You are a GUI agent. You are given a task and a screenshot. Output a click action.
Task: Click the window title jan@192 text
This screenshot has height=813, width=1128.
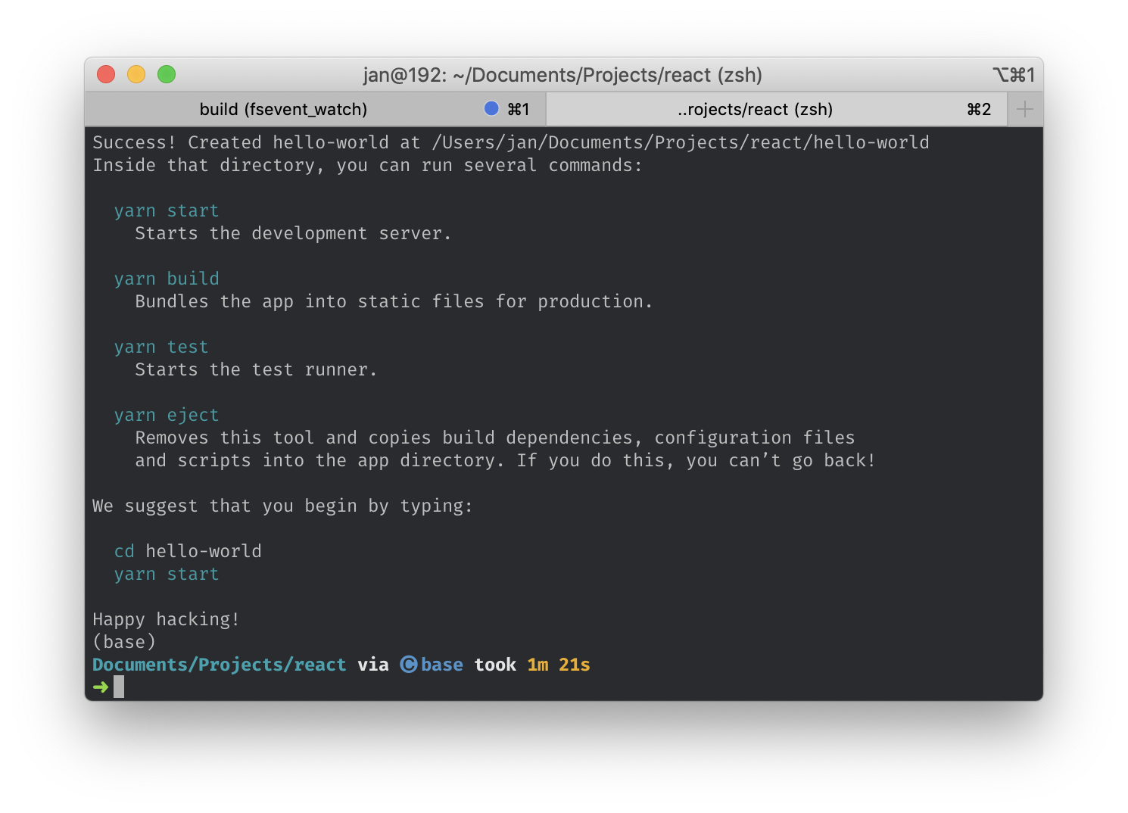562,75
